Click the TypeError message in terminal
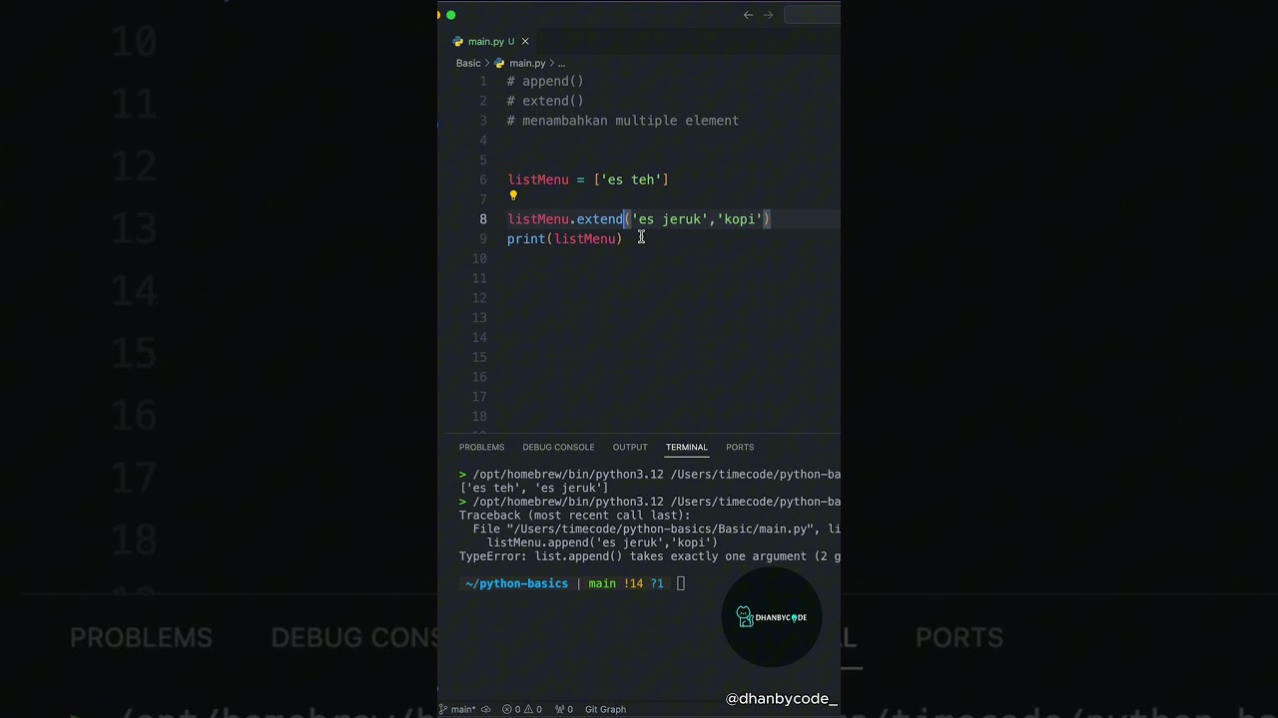The image size is (1278, 718). pyautogui.click(x=650, y=556)
